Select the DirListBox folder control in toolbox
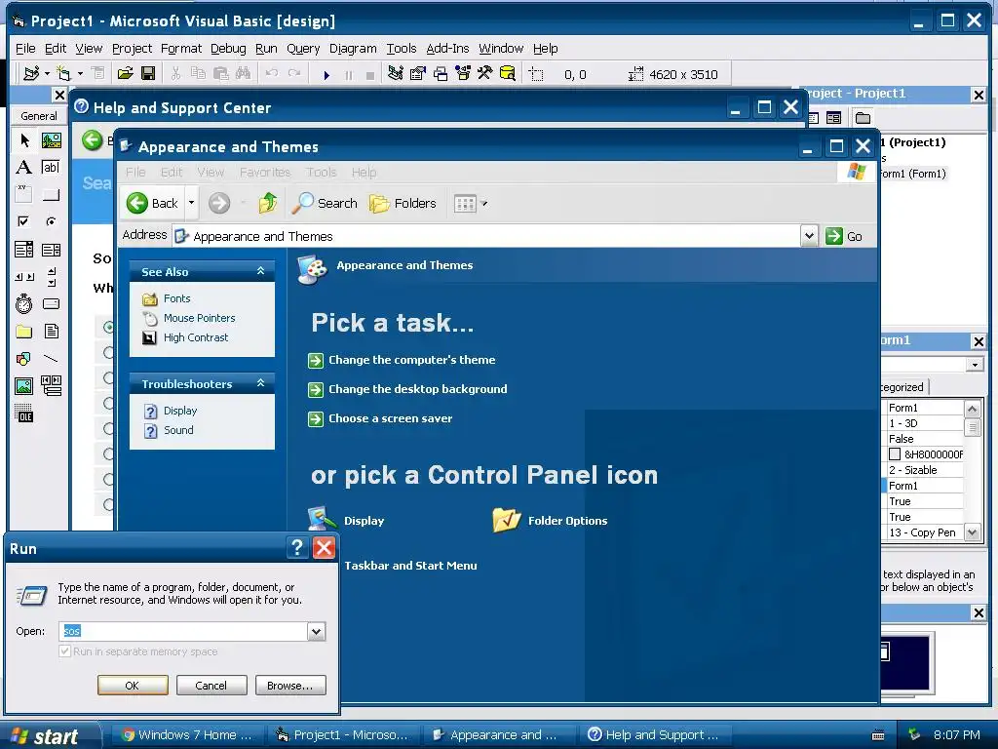The height and width of the screenshot is (749, 998). click(24, 332)
